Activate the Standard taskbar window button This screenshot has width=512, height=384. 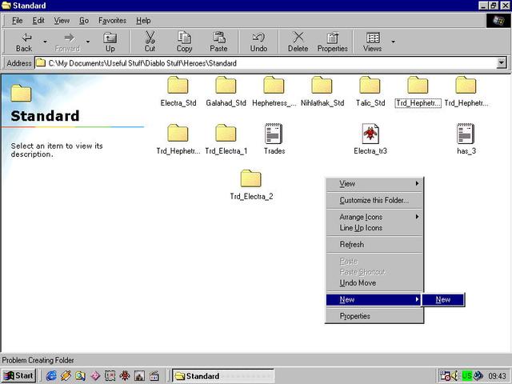[222, 376]
